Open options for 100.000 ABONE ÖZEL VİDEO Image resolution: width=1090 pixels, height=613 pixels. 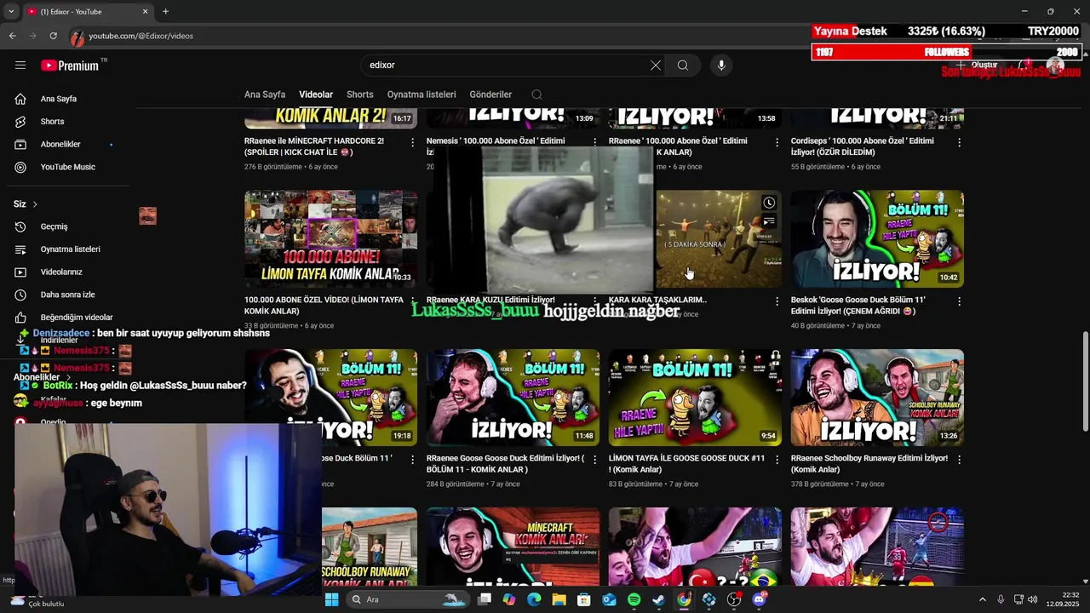413,301
